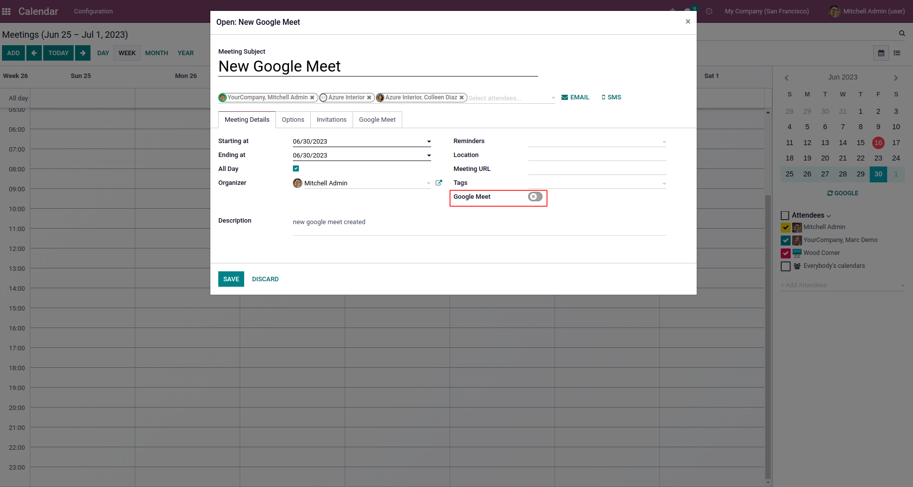Open the activities clock icon
913x487 pixels.
(709, 11)
